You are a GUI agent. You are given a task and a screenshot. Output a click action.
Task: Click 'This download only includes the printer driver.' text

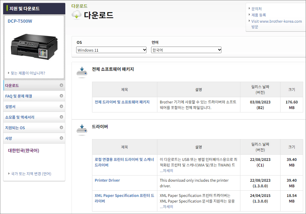pos(194,183)
